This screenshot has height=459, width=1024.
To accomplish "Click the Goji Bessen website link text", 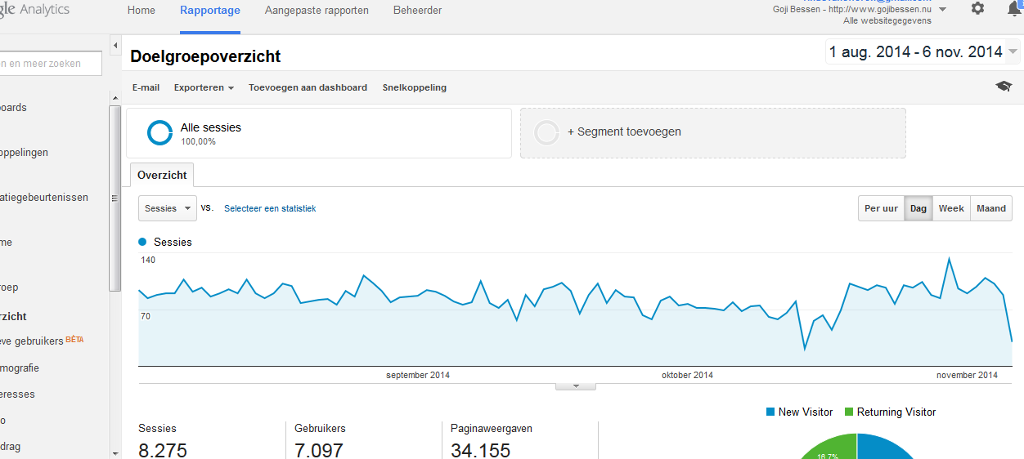I will (x=851, y=10).
